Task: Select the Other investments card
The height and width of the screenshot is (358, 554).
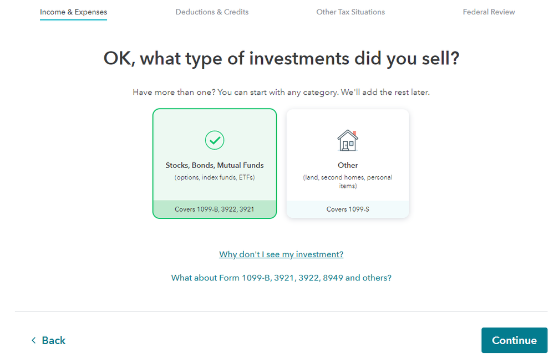Action: pyautogui.click(x=348, y=163)
